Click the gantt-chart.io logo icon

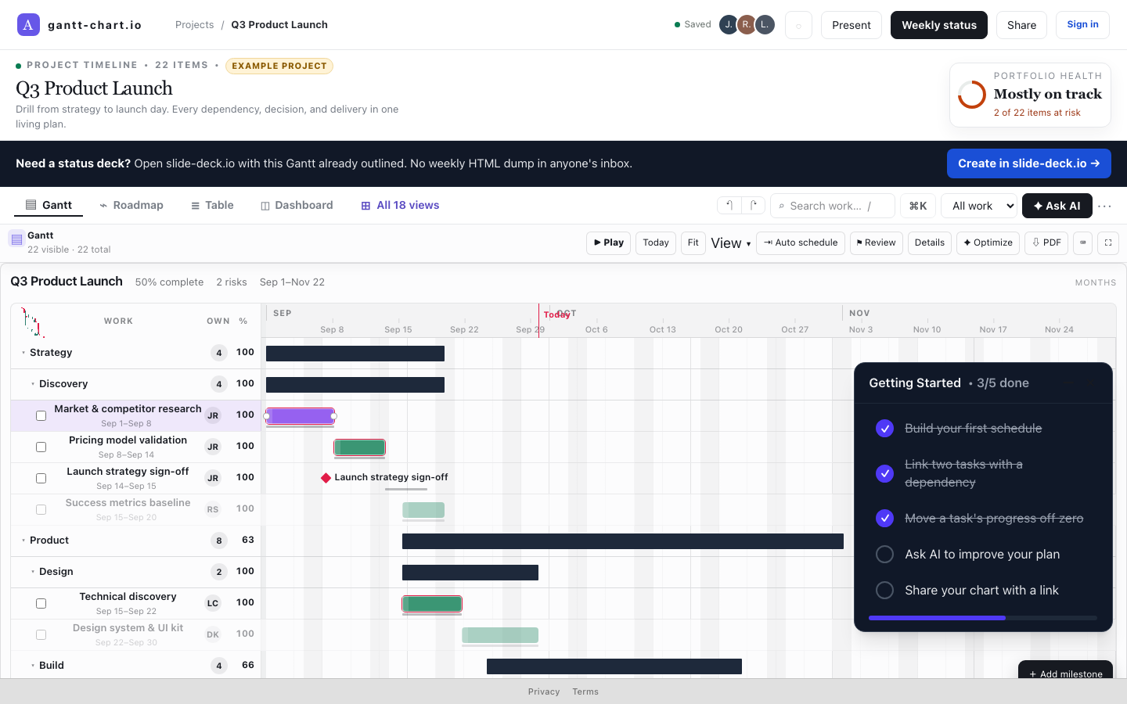(28, 24)
